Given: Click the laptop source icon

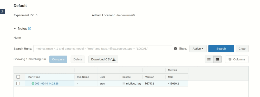Looking at the screenshot, I should (x=124, y=84).
